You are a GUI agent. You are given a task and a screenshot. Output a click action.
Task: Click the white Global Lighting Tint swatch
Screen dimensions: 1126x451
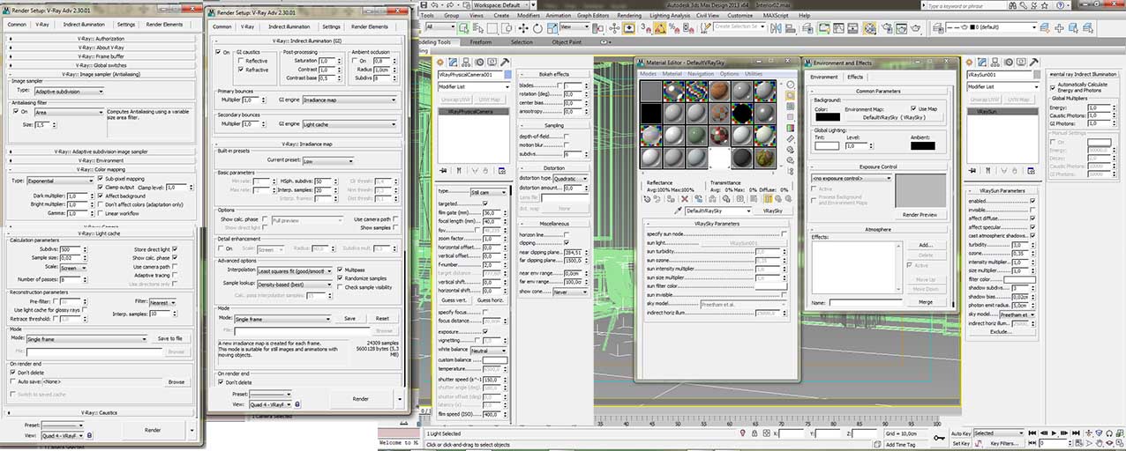(x=827, y=145)
